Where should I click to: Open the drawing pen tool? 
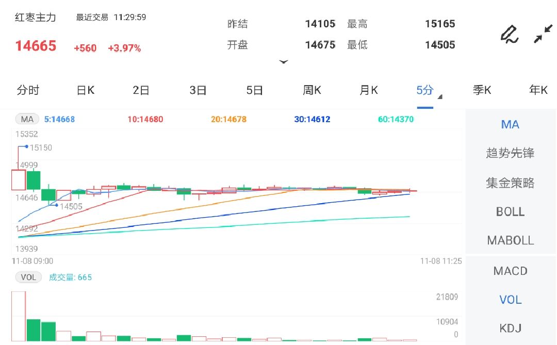pyautogui.click(x=510, y=34)
